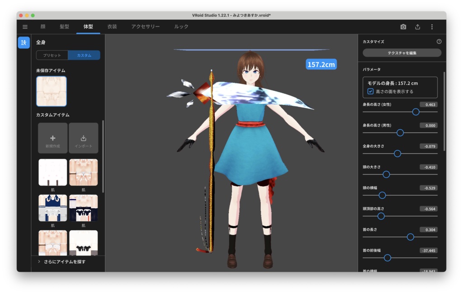Click the テクスチャを編集 button
Screen dimensions: 463x294
402,53
